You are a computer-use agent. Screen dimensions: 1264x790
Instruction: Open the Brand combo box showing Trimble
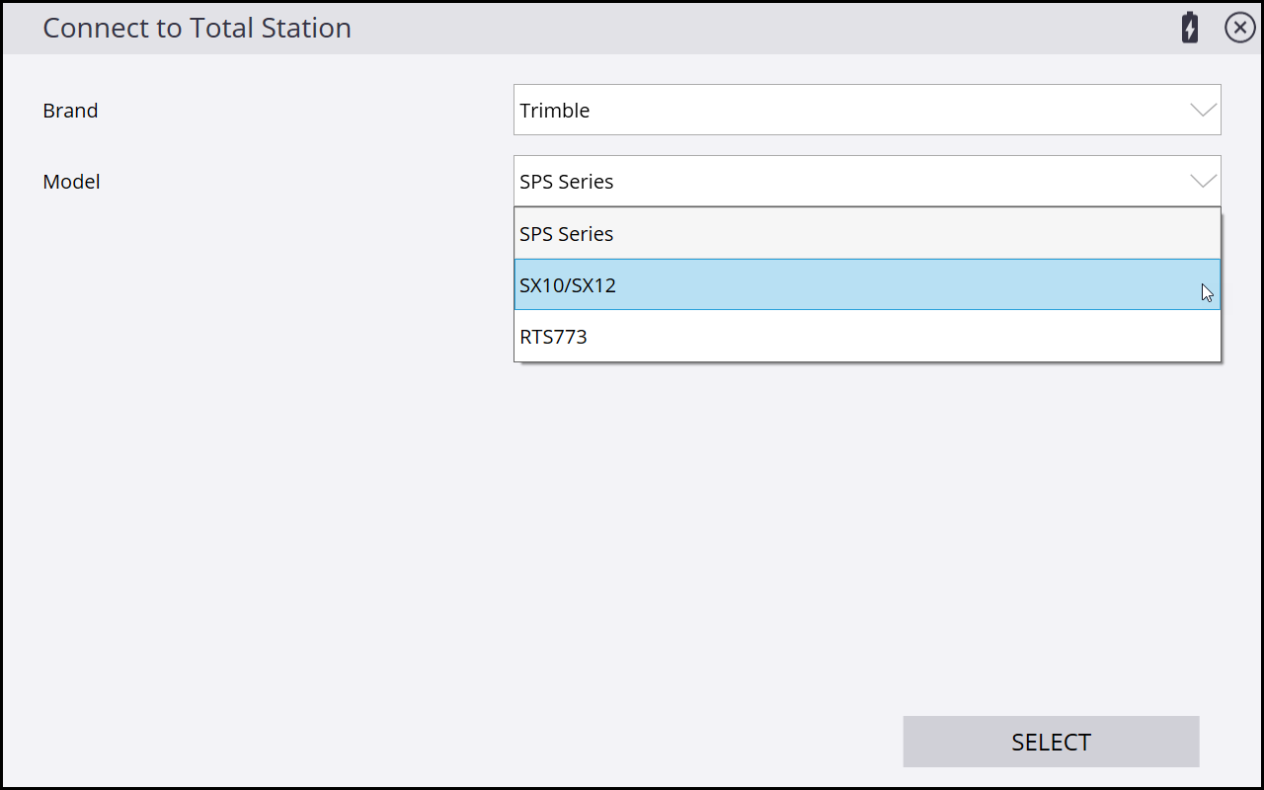point(866,110)
